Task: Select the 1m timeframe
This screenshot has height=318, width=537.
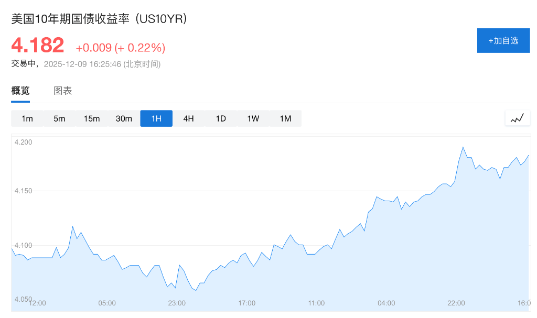Action: click(x=27, y=118)
